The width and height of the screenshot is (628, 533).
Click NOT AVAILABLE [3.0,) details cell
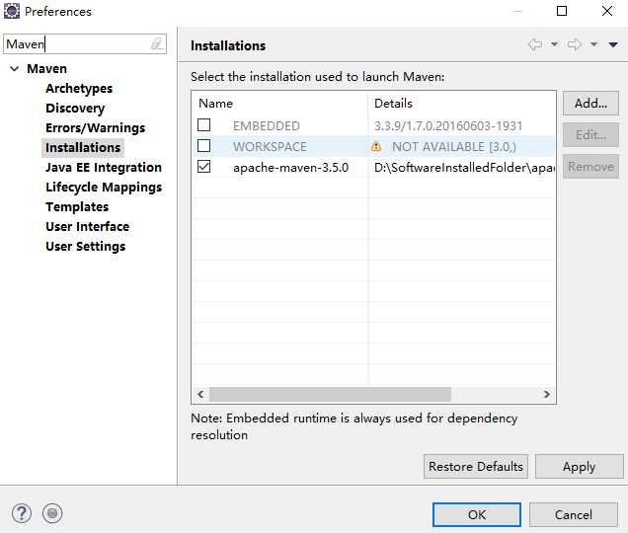(454, 146)
